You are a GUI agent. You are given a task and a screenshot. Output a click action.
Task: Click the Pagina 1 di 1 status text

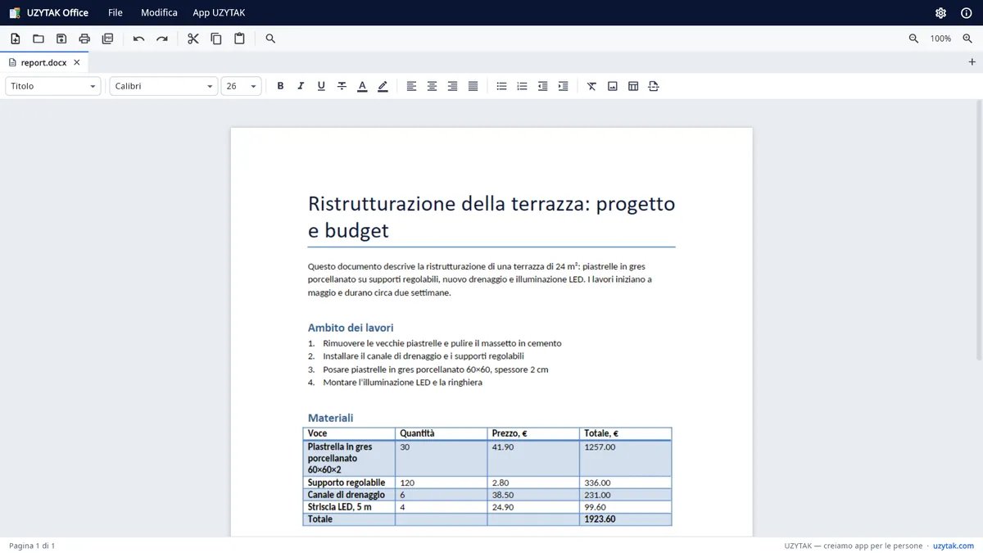(32, 546)
